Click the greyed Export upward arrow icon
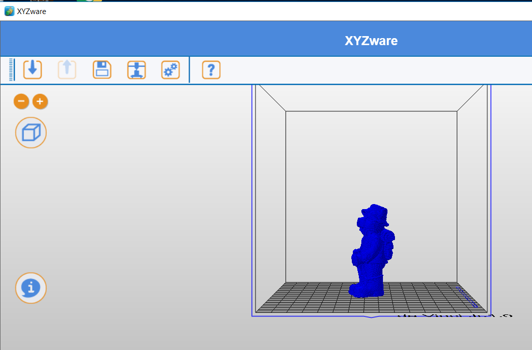The width and height of the screenshot is (532, 350). pyautogui.click(x=67, y=70)
